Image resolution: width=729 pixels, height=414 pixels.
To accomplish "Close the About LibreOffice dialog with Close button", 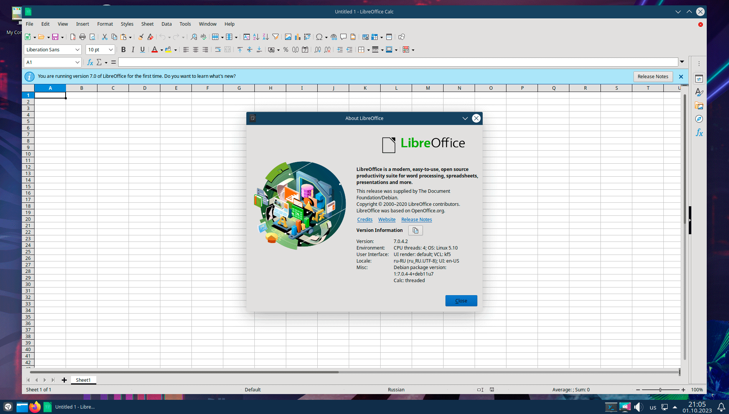I will click(461, 301).
